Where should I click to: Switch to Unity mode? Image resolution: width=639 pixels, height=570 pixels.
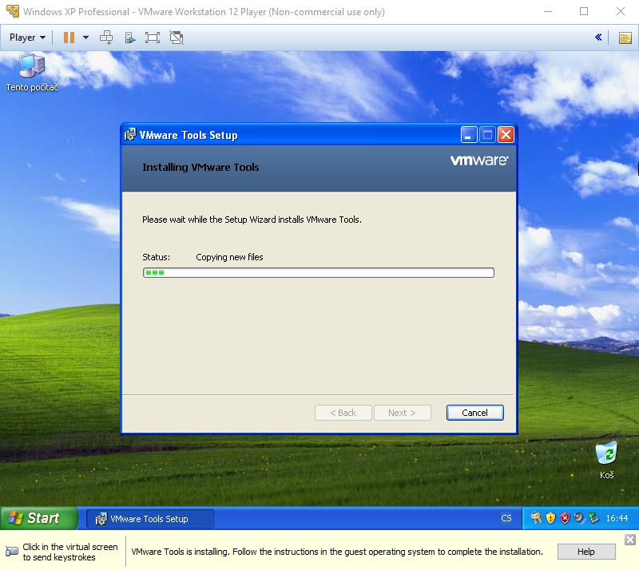tap(177, 38)
